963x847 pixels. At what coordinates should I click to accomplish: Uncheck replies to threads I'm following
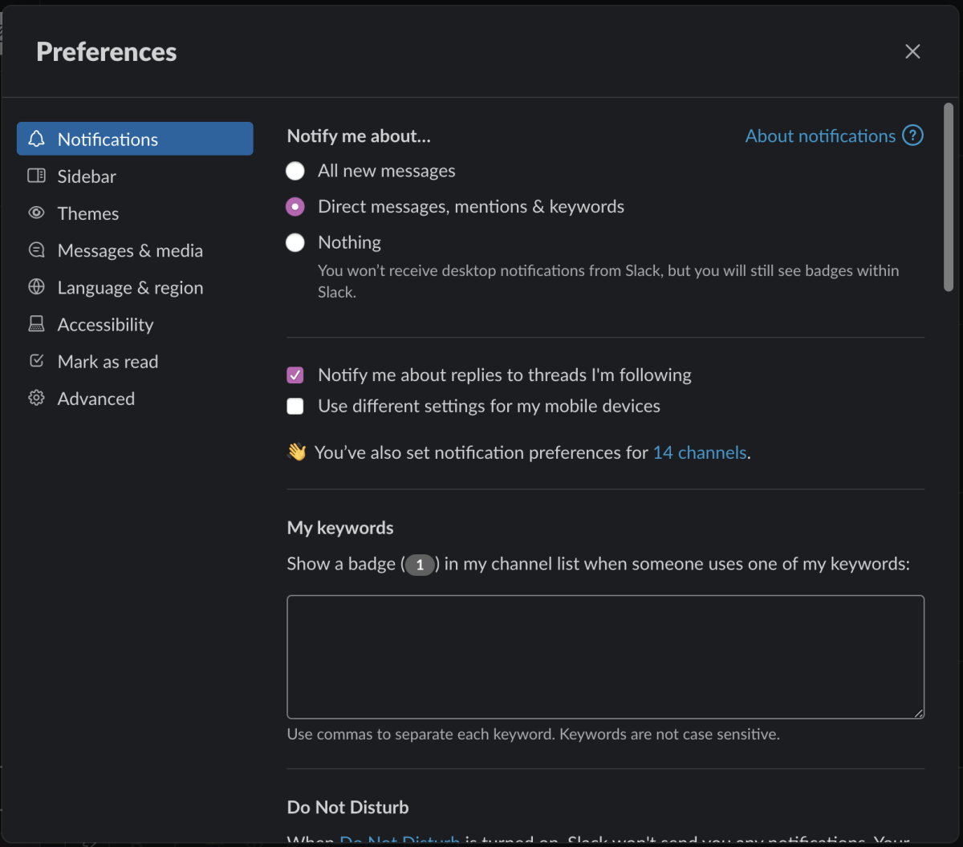click(295, 375)
